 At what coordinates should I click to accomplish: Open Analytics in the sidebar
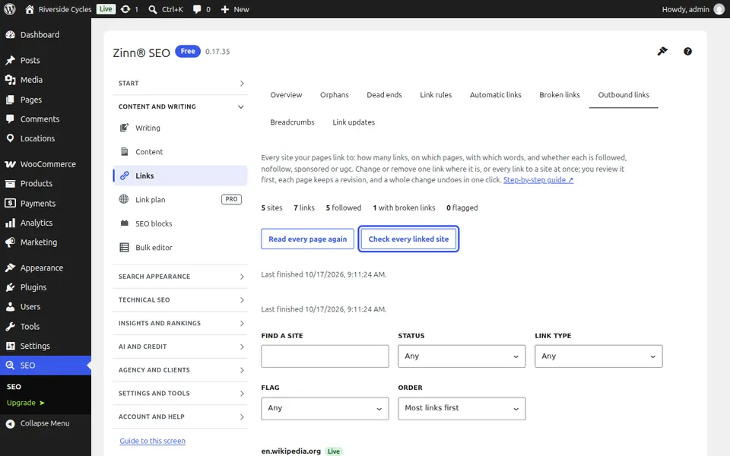[46, 223]
